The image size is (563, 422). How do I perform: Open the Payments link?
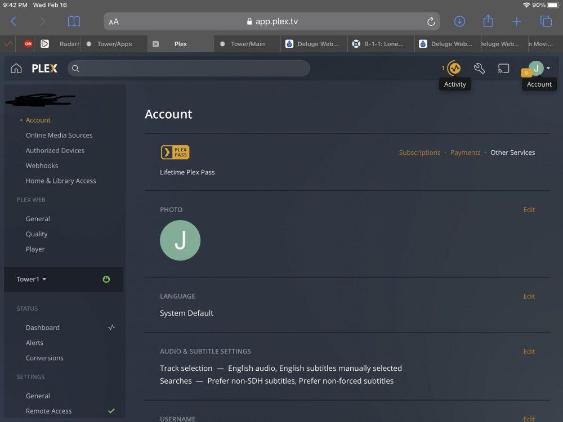tap(466, 152)
